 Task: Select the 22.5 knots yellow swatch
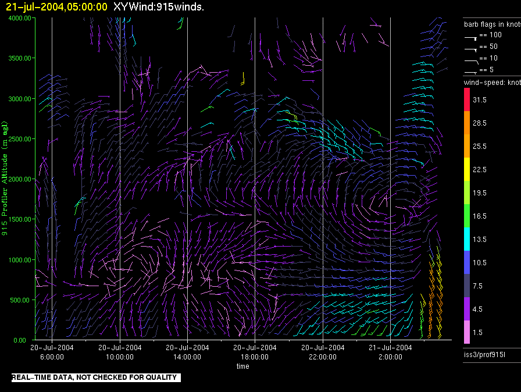click(467, 169)
